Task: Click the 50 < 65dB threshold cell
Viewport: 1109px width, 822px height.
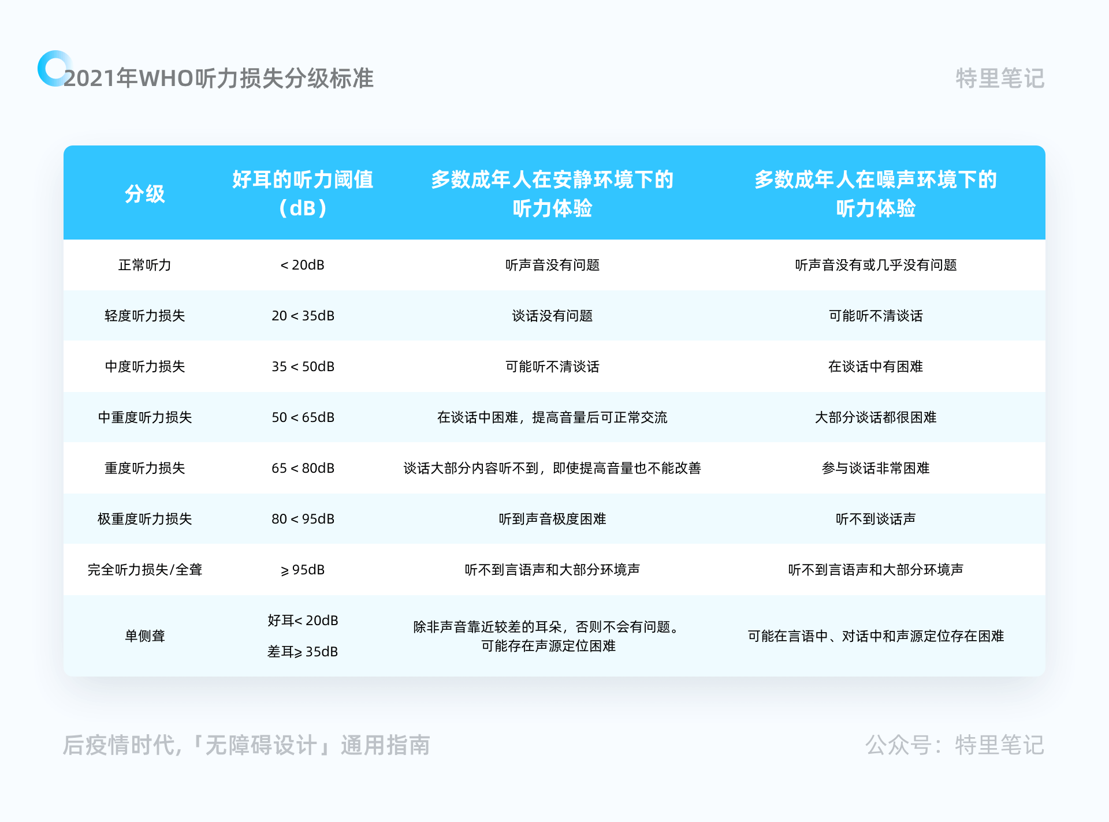Action: 303,417
